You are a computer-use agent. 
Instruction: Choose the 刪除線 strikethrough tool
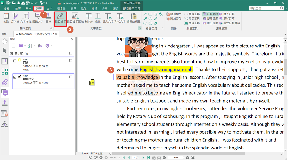coord(89,17)
